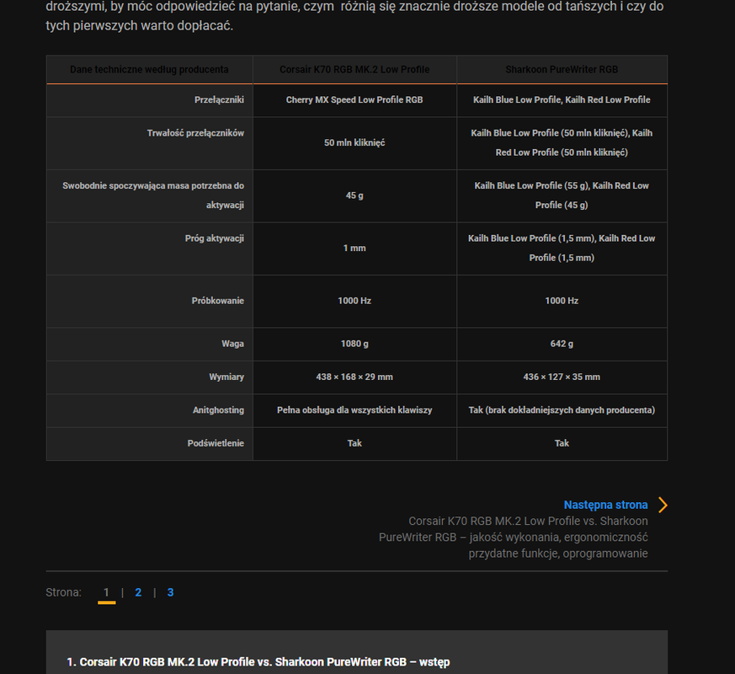Viewport: 735px width, 674px height.
Task: Click intro paragraph text 'tych pierwszych warto dopłacać.'
Action: click(x=139, y=26)
